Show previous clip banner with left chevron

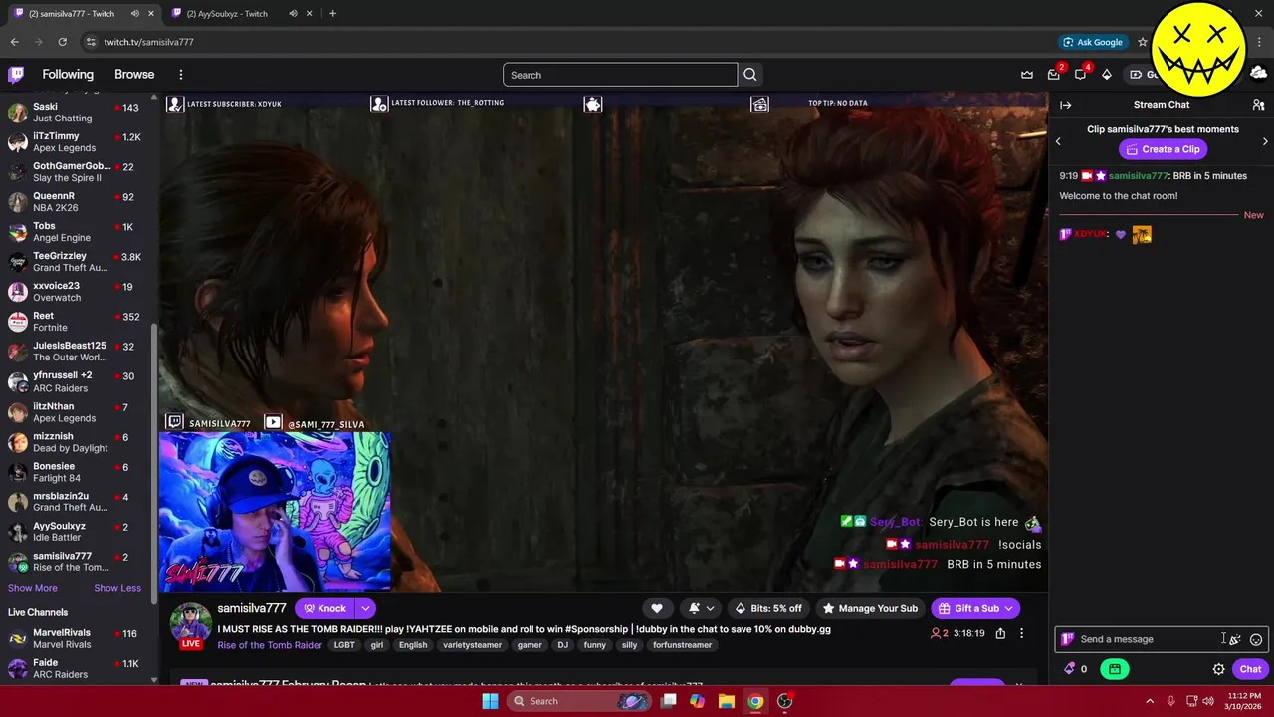1058,141
